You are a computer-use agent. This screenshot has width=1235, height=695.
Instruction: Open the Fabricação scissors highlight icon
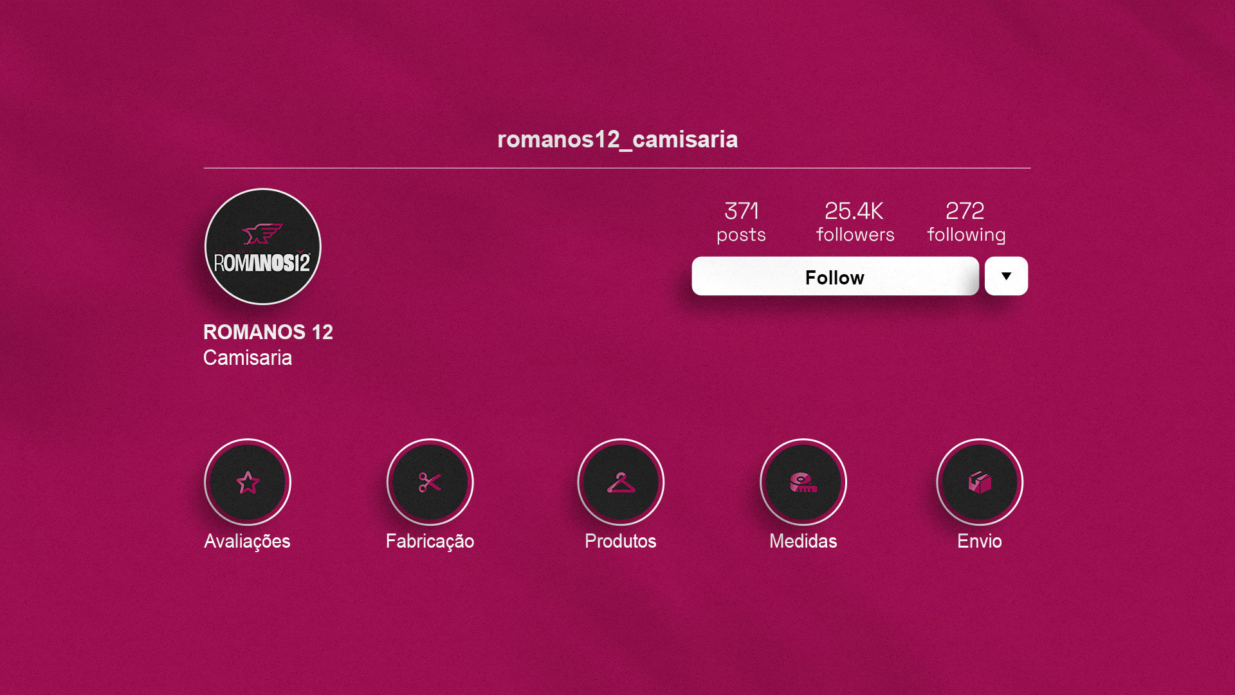tap(430, 482)
